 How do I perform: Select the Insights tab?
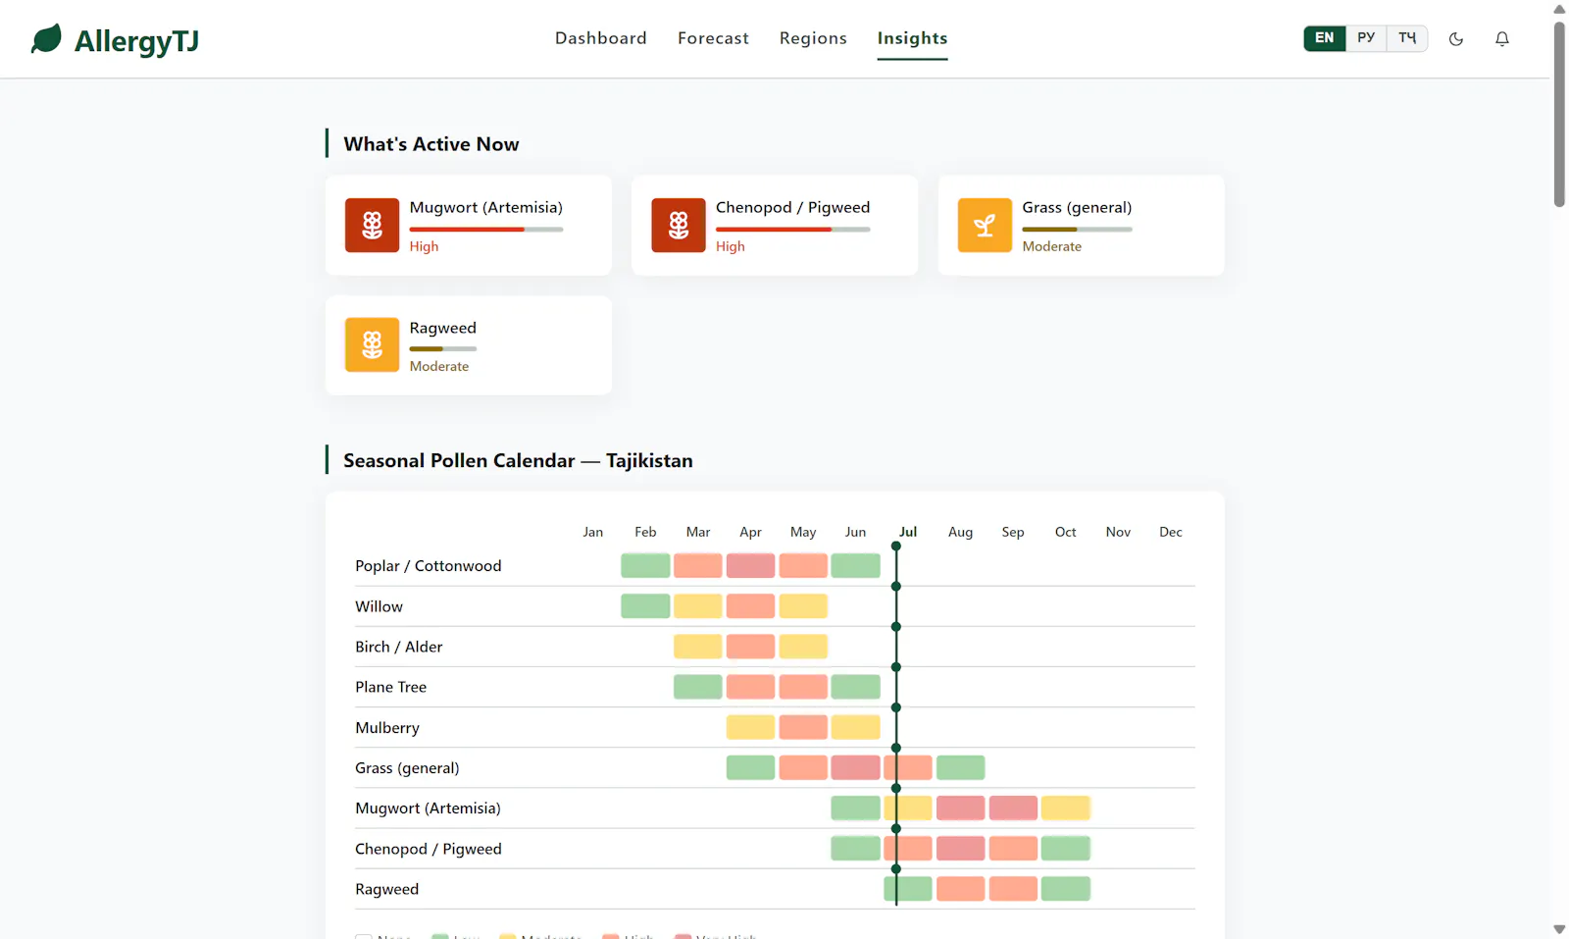pos(912,38)
